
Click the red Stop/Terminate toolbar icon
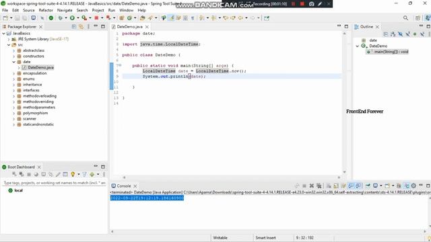(x=96, y=18)
